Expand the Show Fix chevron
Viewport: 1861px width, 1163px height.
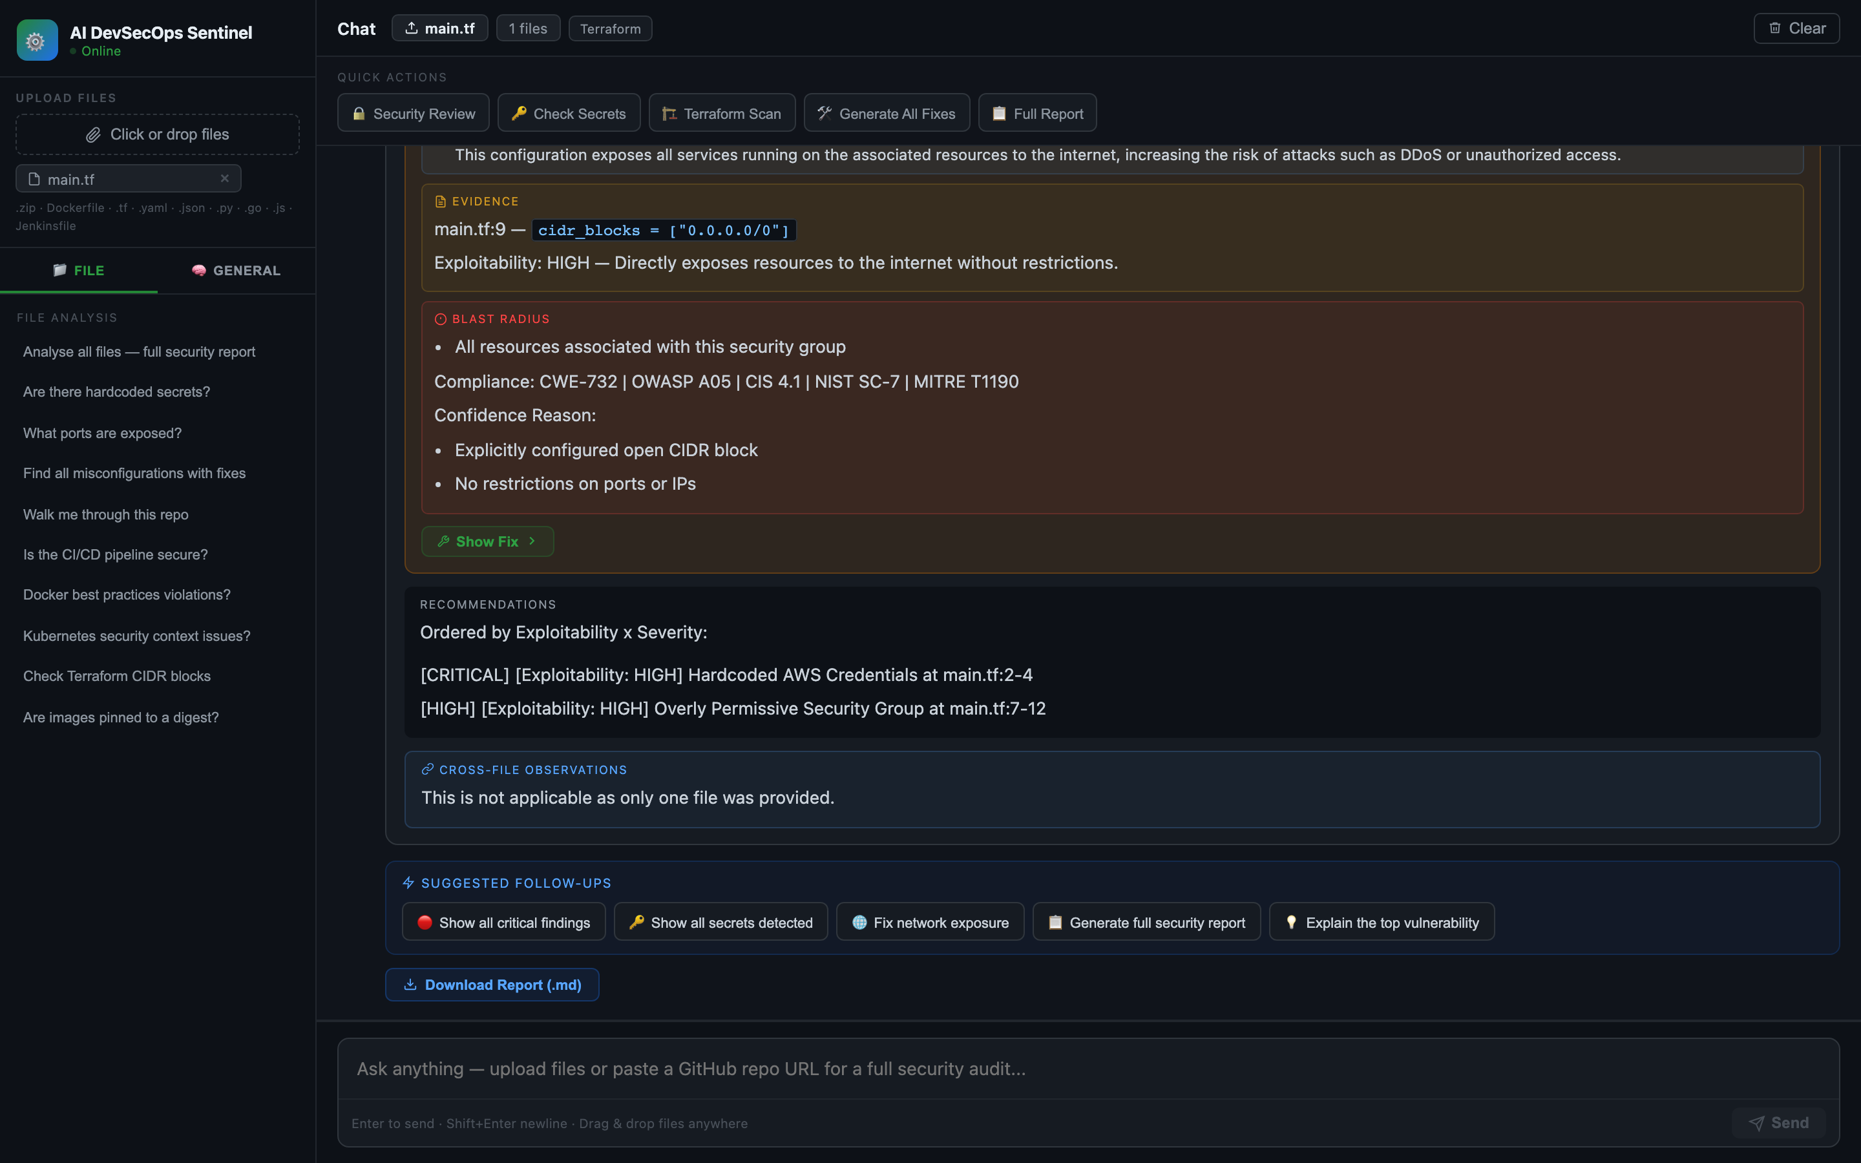(531, 541)
